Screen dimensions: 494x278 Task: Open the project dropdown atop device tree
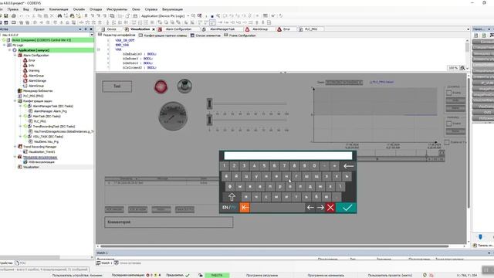91,35
